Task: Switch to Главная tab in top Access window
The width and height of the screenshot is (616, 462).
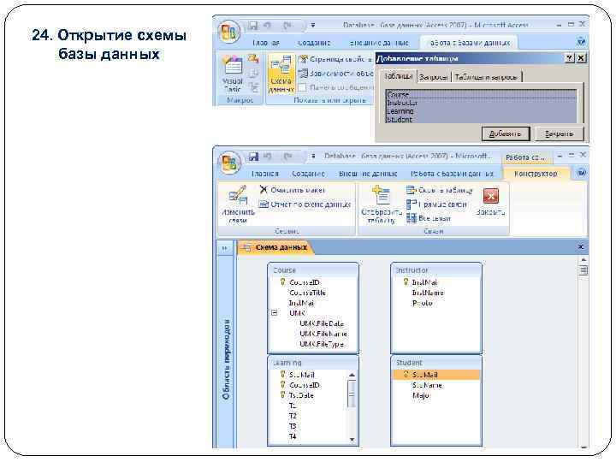Action: tap(266, 43)
